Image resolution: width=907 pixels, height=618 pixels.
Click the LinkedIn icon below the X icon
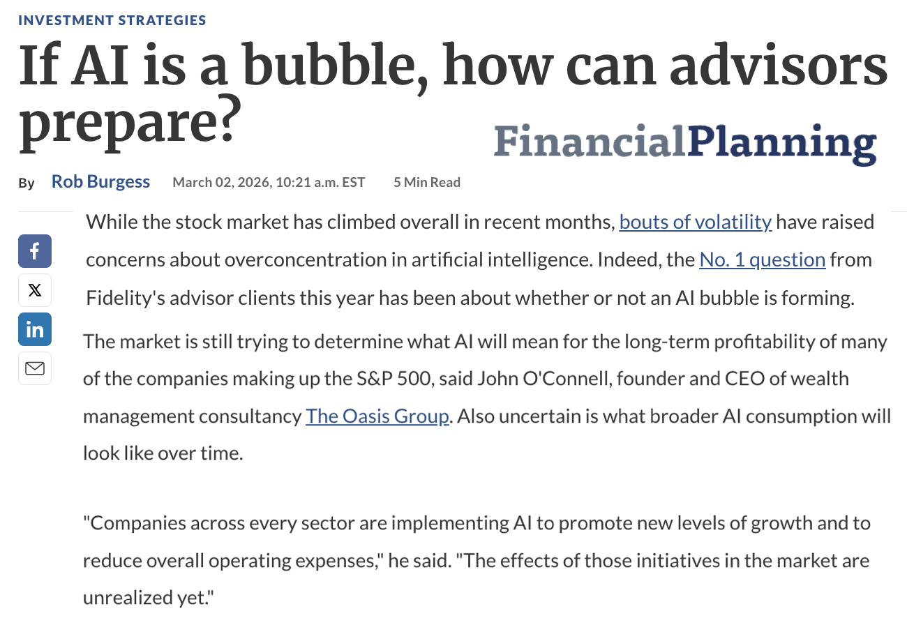pos(34,329)
